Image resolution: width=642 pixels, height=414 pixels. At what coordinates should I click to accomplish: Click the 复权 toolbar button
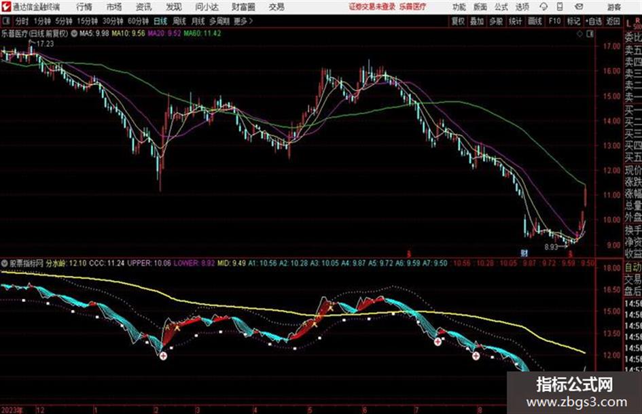[x=458, y=21]
